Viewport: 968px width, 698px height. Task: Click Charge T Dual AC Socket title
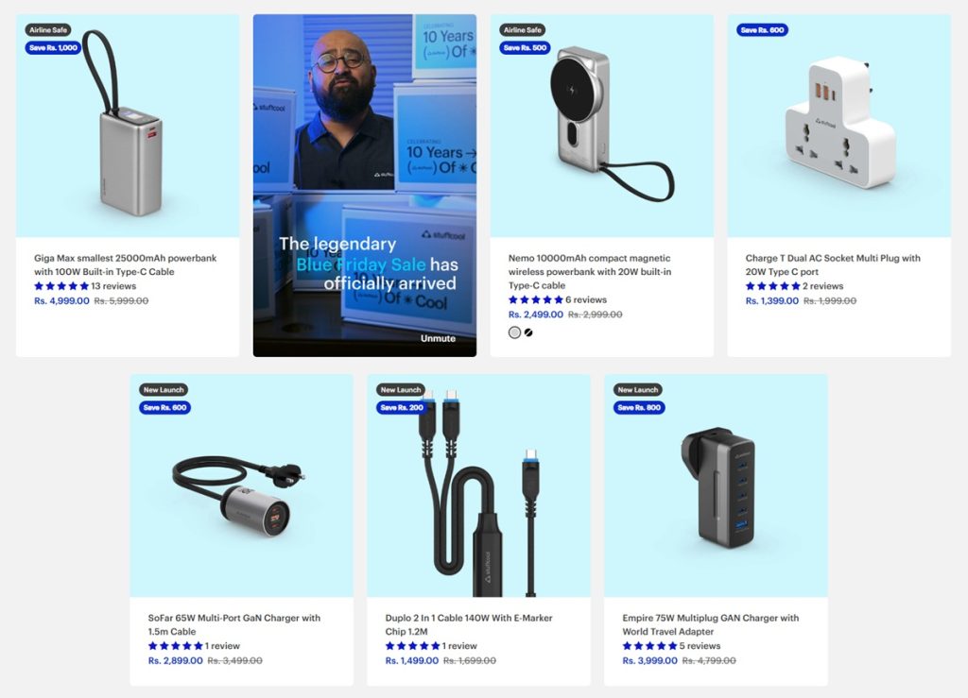click(x=833, y=265)
